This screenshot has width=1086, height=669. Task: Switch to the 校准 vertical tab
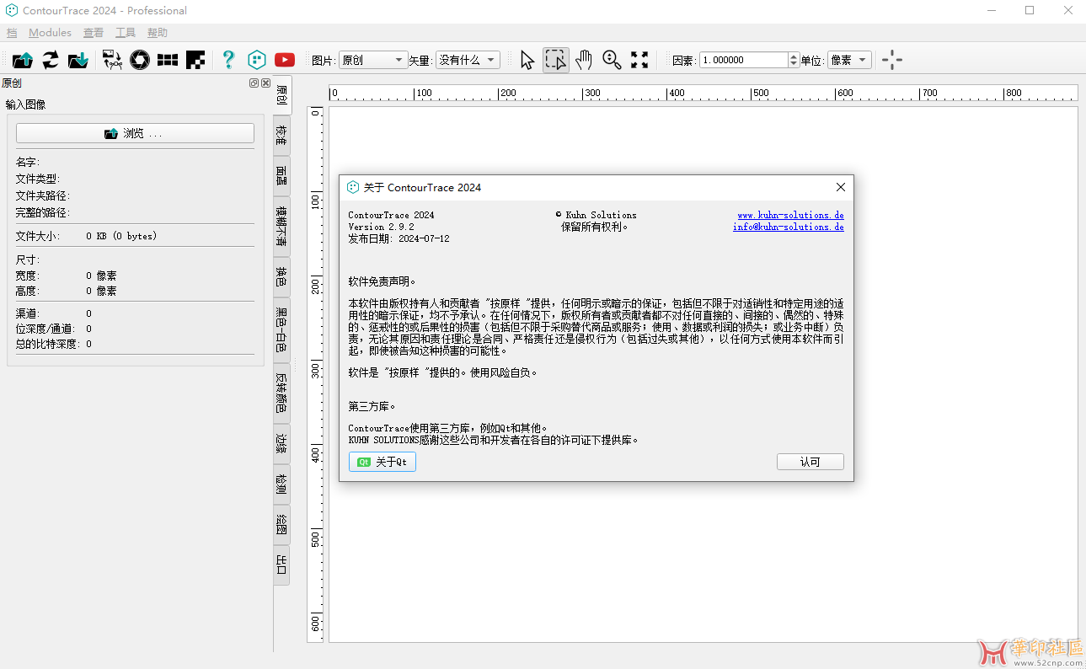point(281,136)
